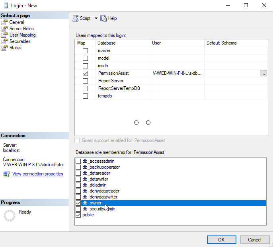The width and height of the screenshot is (273, 247).
Task: Click the Securables page icon
Action: coord(4,41)
